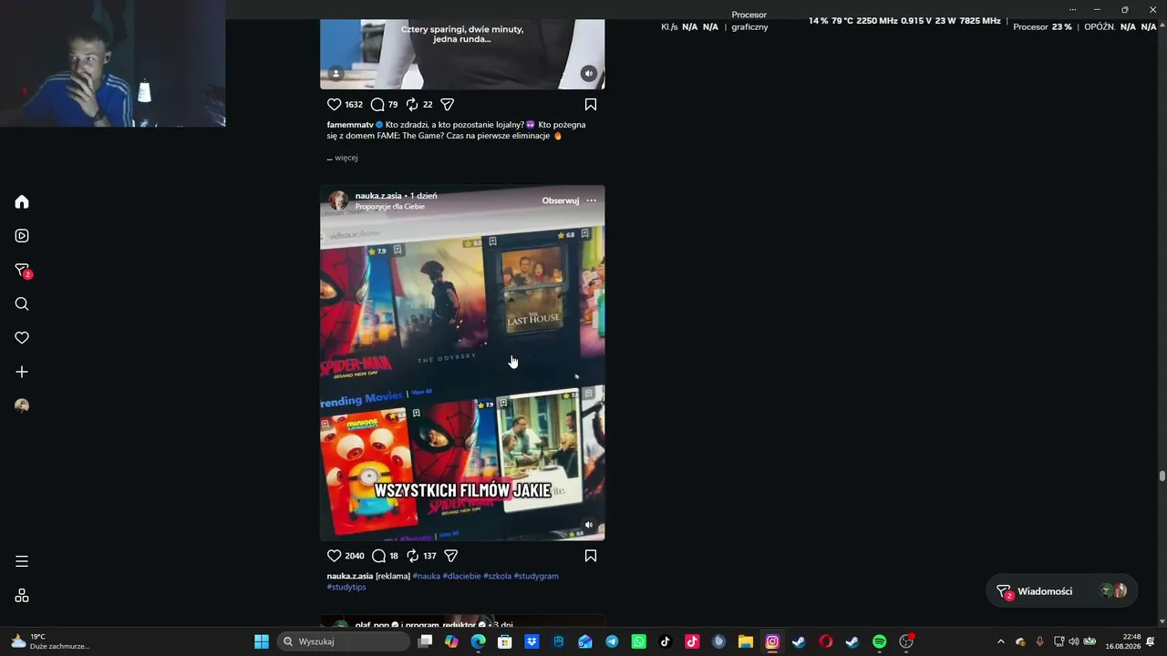The image size is (1167, 656).
Task: Open nauka.z.asia username in post header
Action: click(377, 196)
